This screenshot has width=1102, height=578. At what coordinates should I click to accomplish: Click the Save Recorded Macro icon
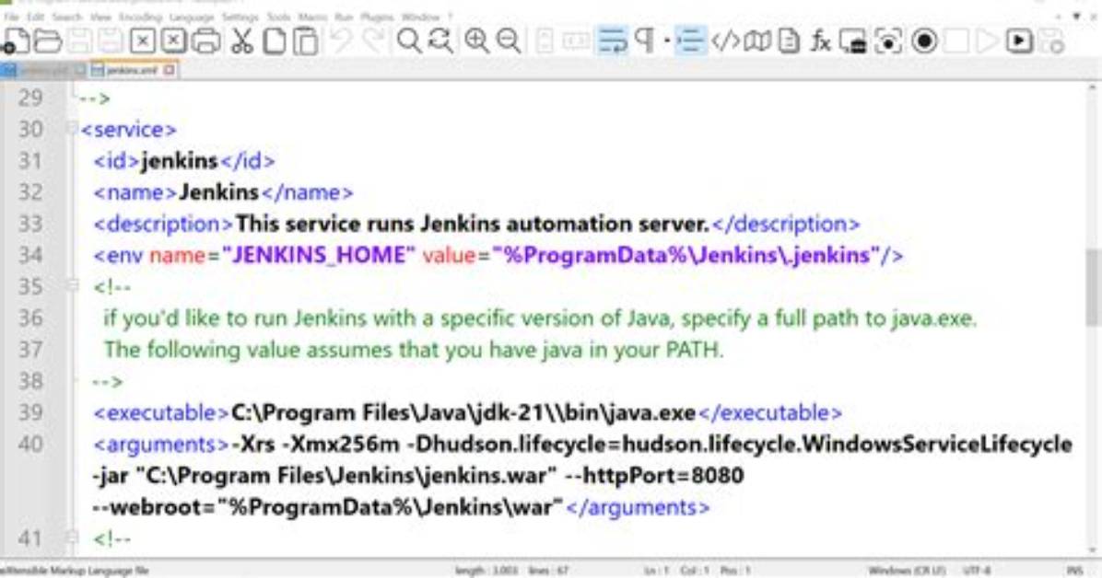tap(1051, 41)
